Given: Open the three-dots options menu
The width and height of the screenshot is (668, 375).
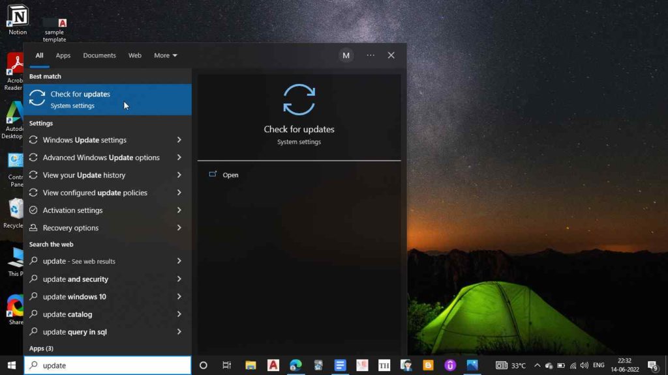Looking at the screenshot, I should (x=371, y=55).
